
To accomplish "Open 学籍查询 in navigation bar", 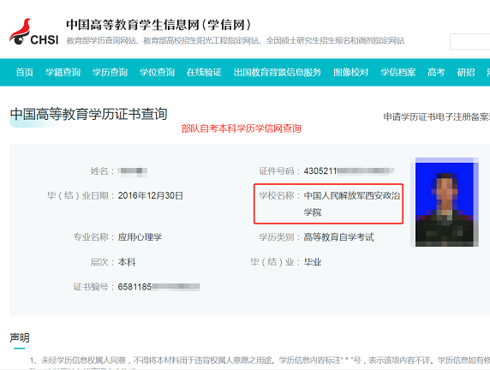I will click(63, 72).
